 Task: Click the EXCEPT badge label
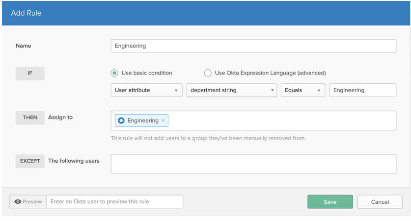tap(30, 161)
